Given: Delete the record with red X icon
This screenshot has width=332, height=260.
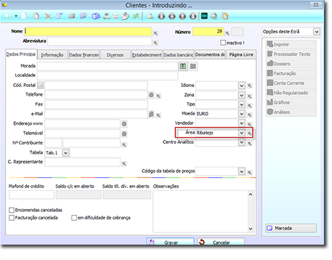Looking at the screenshot, I should (48, 16).
